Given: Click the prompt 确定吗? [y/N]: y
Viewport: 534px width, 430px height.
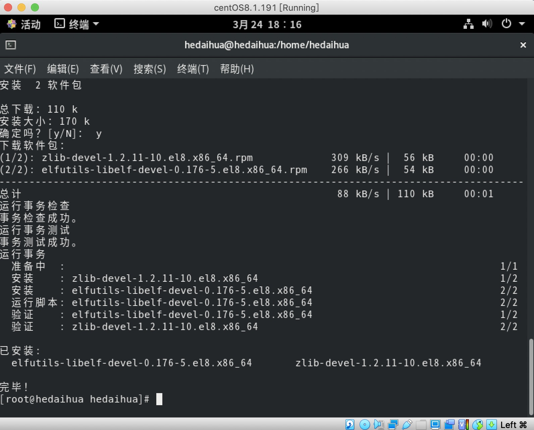Looking at the screenshot, I should [x=51, y=133].
